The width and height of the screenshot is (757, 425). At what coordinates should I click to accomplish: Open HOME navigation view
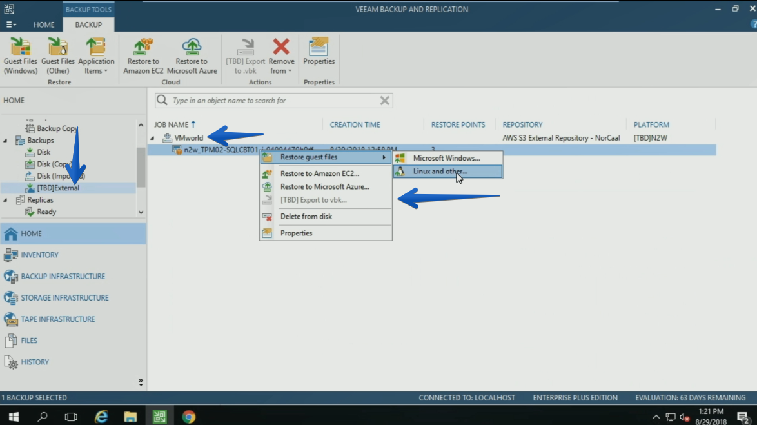point(74,233)
